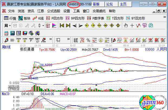Image resolution: width=168 pixels, height=110 pixels.
Task: Open the notepad list icon
Action: point(19,33)
